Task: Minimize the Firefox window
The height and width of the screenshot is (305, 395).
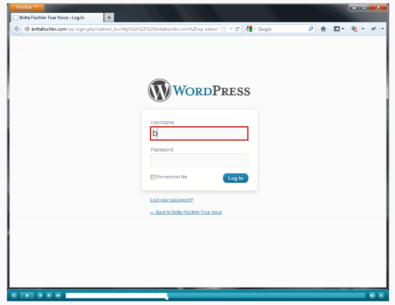Action: point(354,7)
